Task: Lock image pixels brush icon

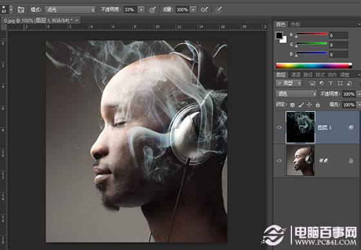Action: tap(300, 105)
